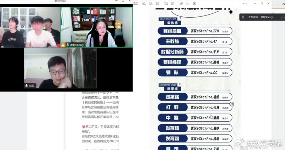Click the 赛训总监 roster row label
This screenshot has width=285, height=150.
click(x=172, y=31)
